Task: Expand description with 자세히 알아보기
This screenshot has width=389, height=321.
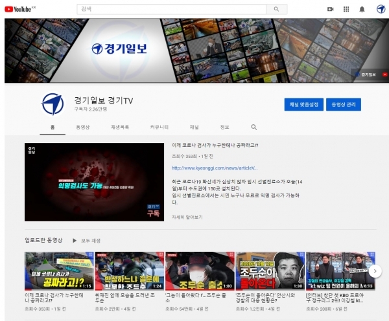Action: [187, 217]
